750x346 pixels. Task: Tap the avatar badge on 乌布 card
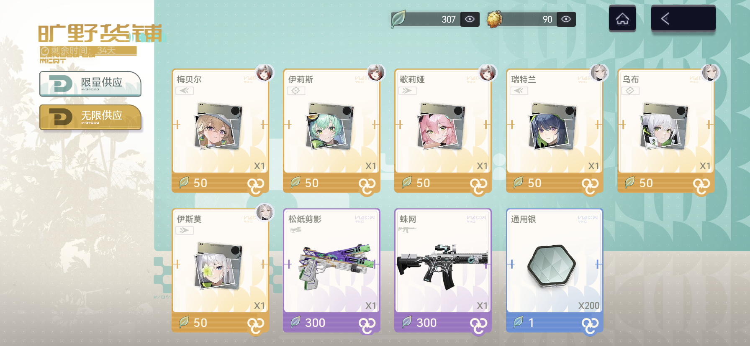tap(710, 73)
